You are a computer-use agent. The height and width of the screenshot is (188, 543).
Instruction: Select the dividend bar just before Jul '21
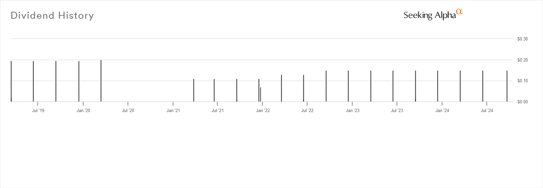pyautogui.click(x=214, y=90)
